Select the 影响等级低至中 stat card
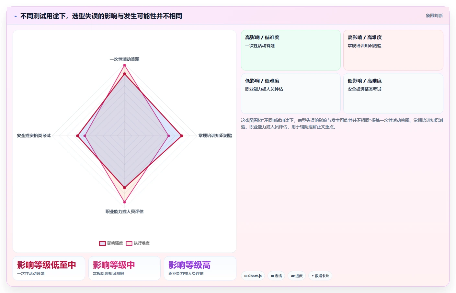This screenshot has height=293, width=456. pyautogui.click(x=49, y=268)
